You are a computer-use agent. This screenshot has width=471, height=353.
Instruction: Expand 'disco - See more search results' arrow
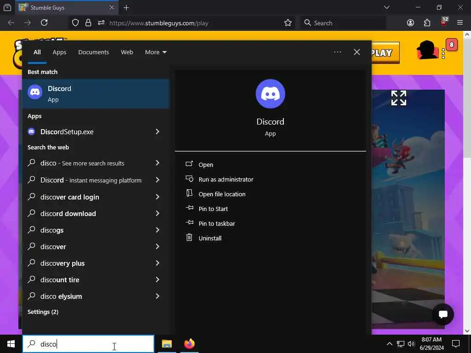tap(157, 163)
